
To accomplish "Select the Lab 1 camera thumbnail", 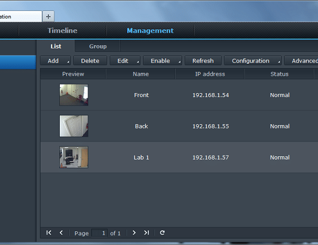I will point(74,157).
